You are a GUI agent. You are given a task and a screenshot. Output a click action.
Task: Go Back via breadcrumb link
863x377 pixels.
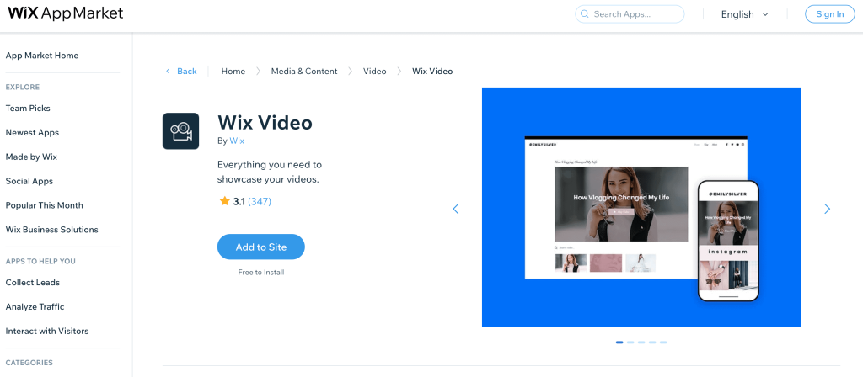click(x=186, y=72)
